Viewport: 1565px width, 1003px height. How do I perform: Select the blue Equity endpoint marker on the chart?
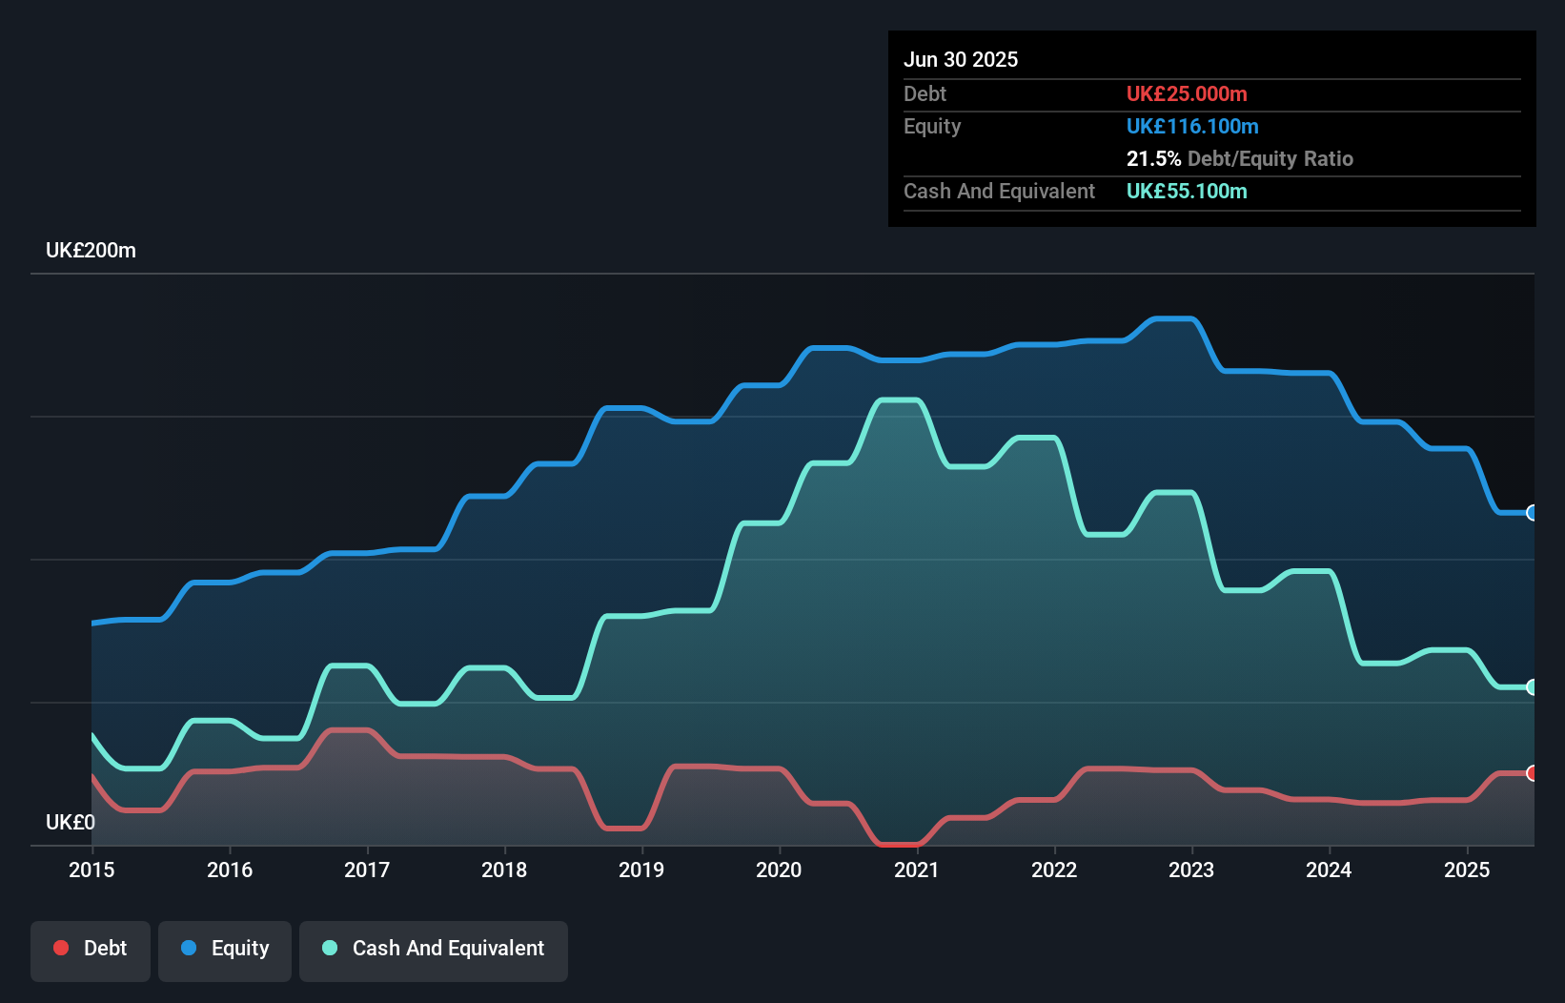[x=1533, y=513]
